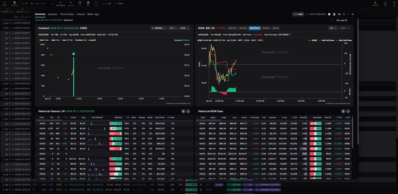The image size is (398, 194).
Task: Toggle the Net Put Prem legend line
Action: pos(327,40)
